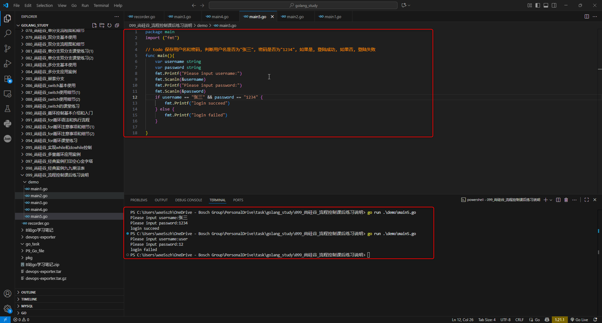Collapse the GOLANG_STUDY root section
This screenshot has height=323, width=602.
click(x=34, y=25)
